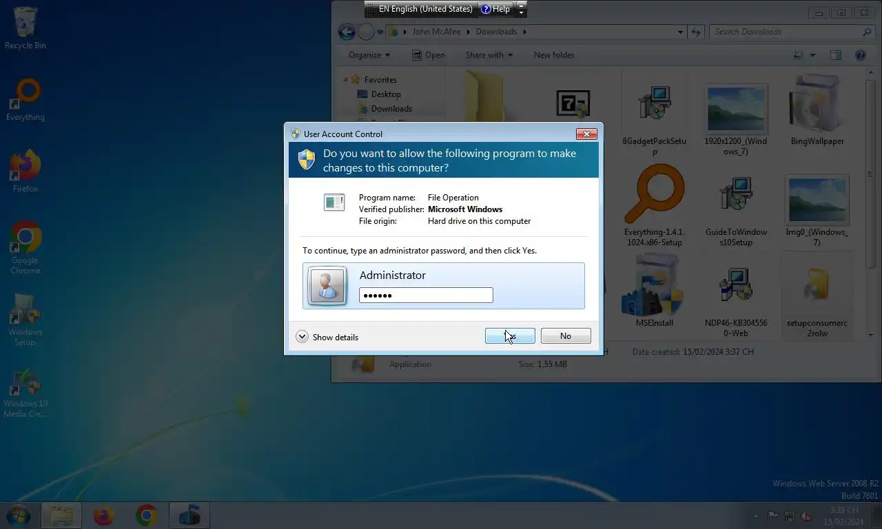Change view using the view icon
This screenshot has width=882, height=529.
point(799,55)
